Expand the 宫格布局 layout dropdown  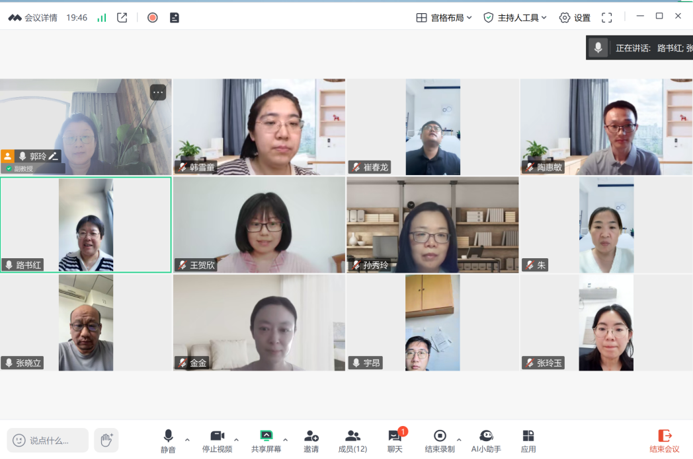444,18
